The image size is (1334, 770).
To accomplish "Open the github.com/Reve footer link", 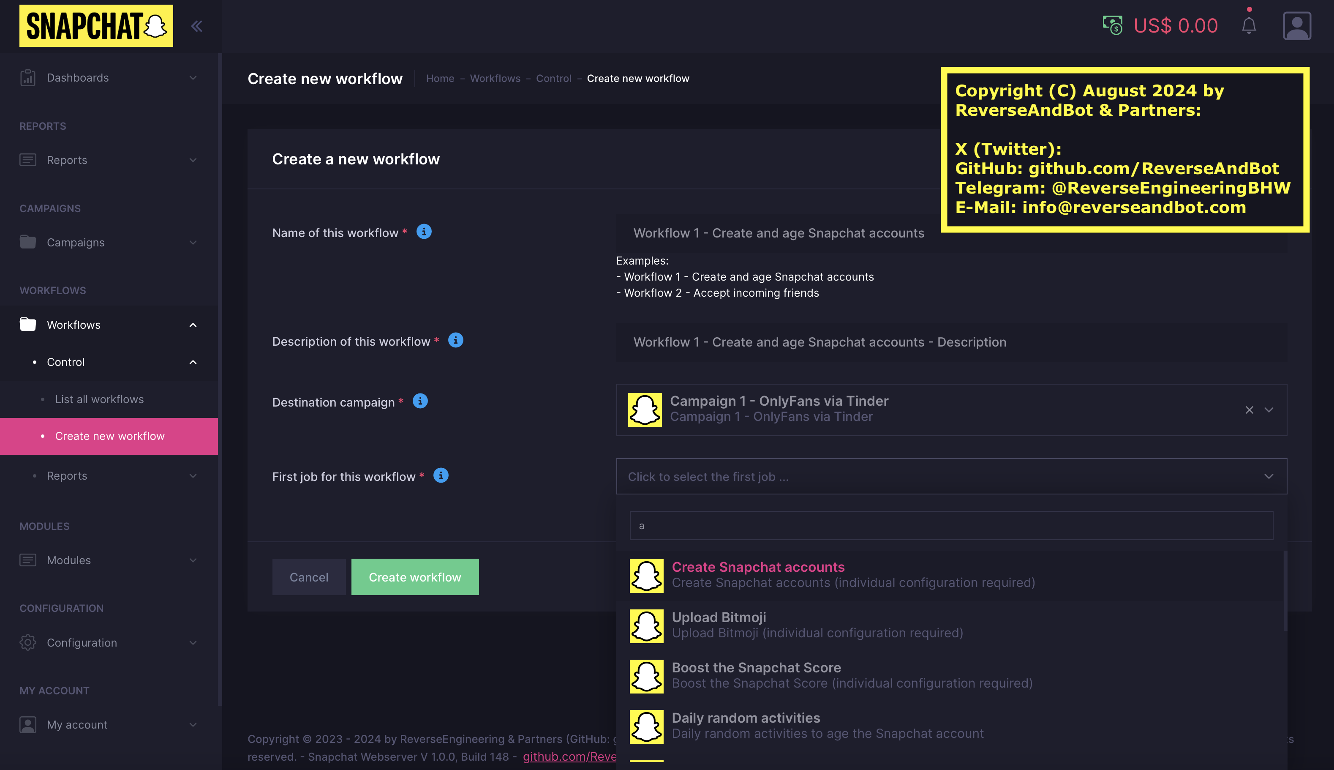I will point(570,756).
